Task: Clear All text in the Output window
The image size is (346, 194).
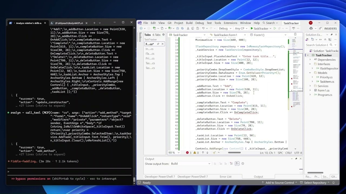Action: (231, 163)
